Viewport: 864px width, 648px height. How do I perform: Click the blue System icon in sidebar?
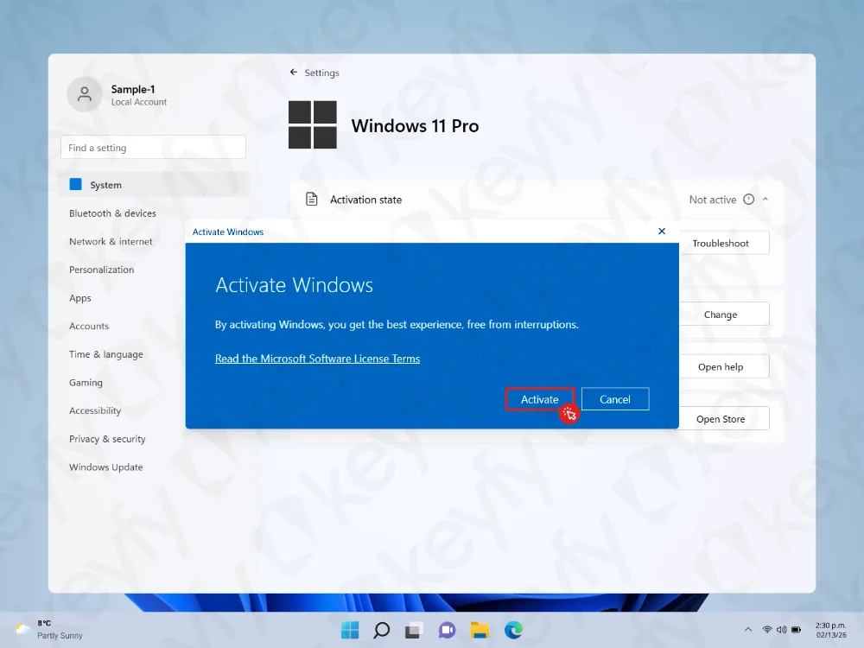(75, 184)
